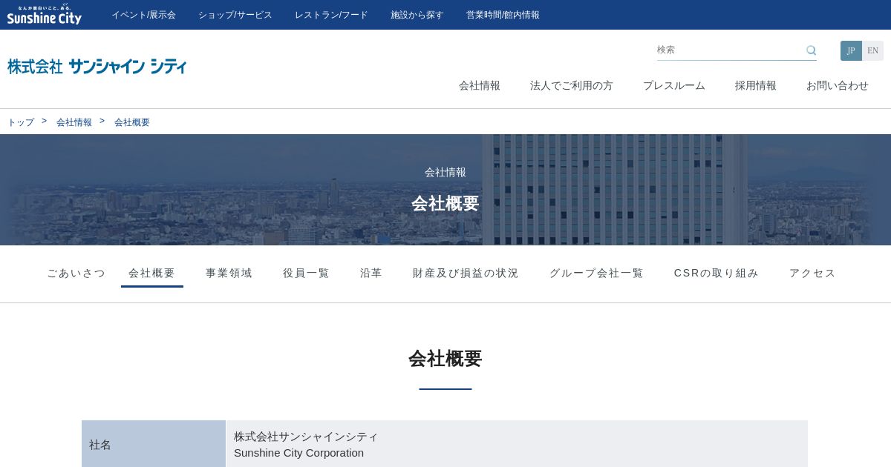Open お問い合わせ navigation item

coord(837,85)
